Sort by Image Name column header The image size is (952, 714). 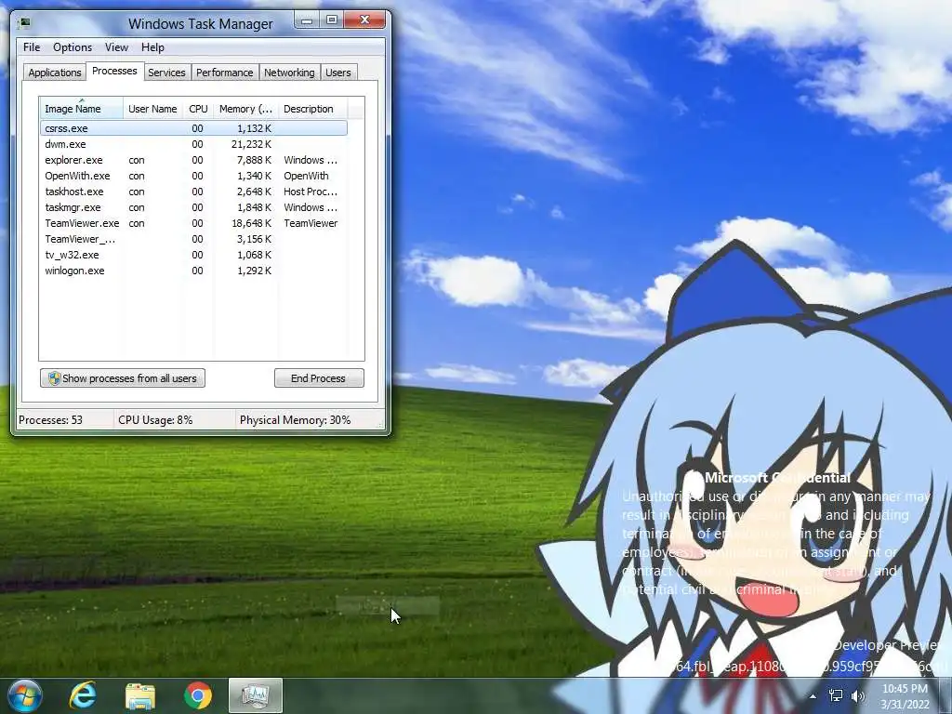(x=81, y=109)
